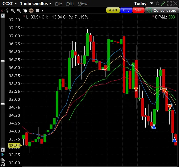Open the File menu
This screenshot has width=179, height=167.
point(59,4)
